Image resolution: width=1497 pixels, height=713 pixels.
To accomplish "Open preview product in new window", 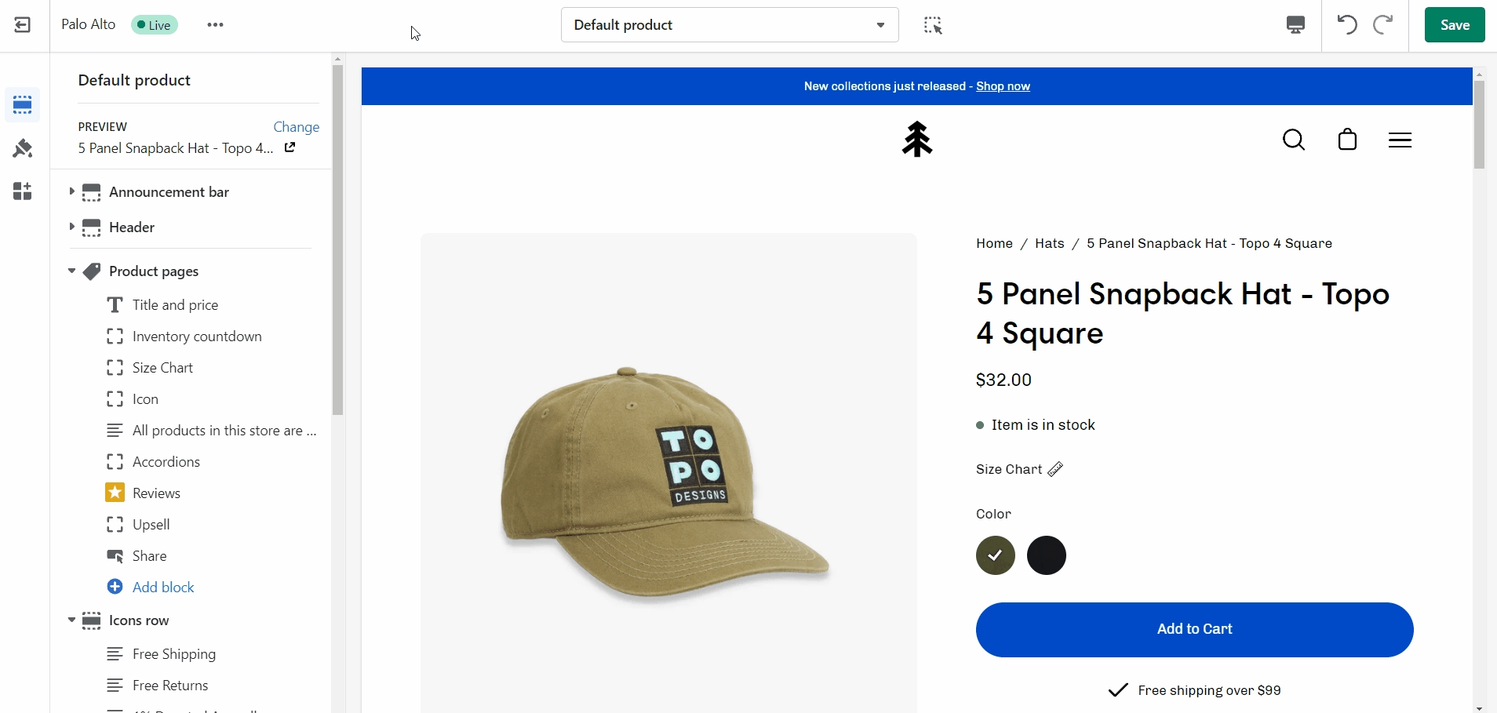I will point(290,147).
